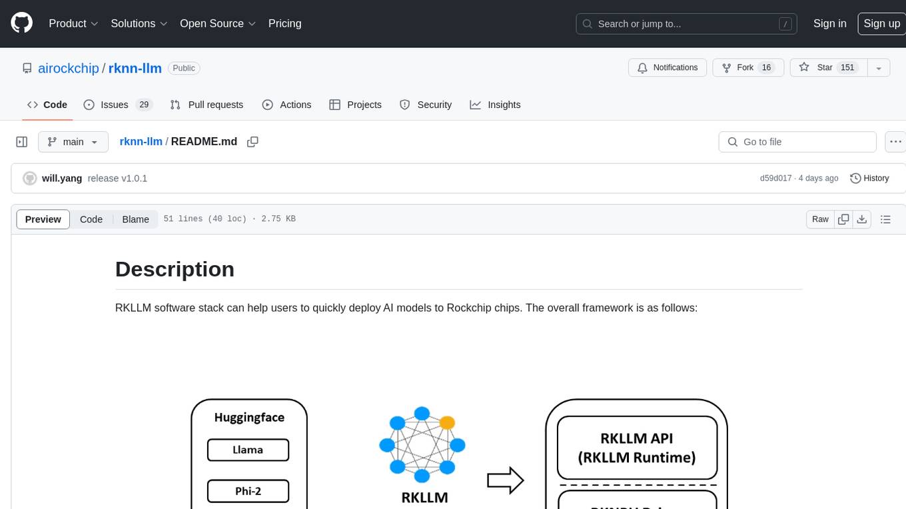Focus the Search or jump to field
The width and height of the screenshot is (906, 509).
click(x=687, y=23)
